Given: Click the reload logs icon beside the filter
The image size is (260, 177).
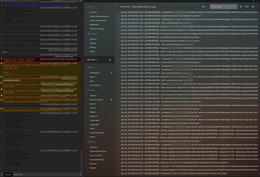Looking at the screenshot, I should [241, 7].
